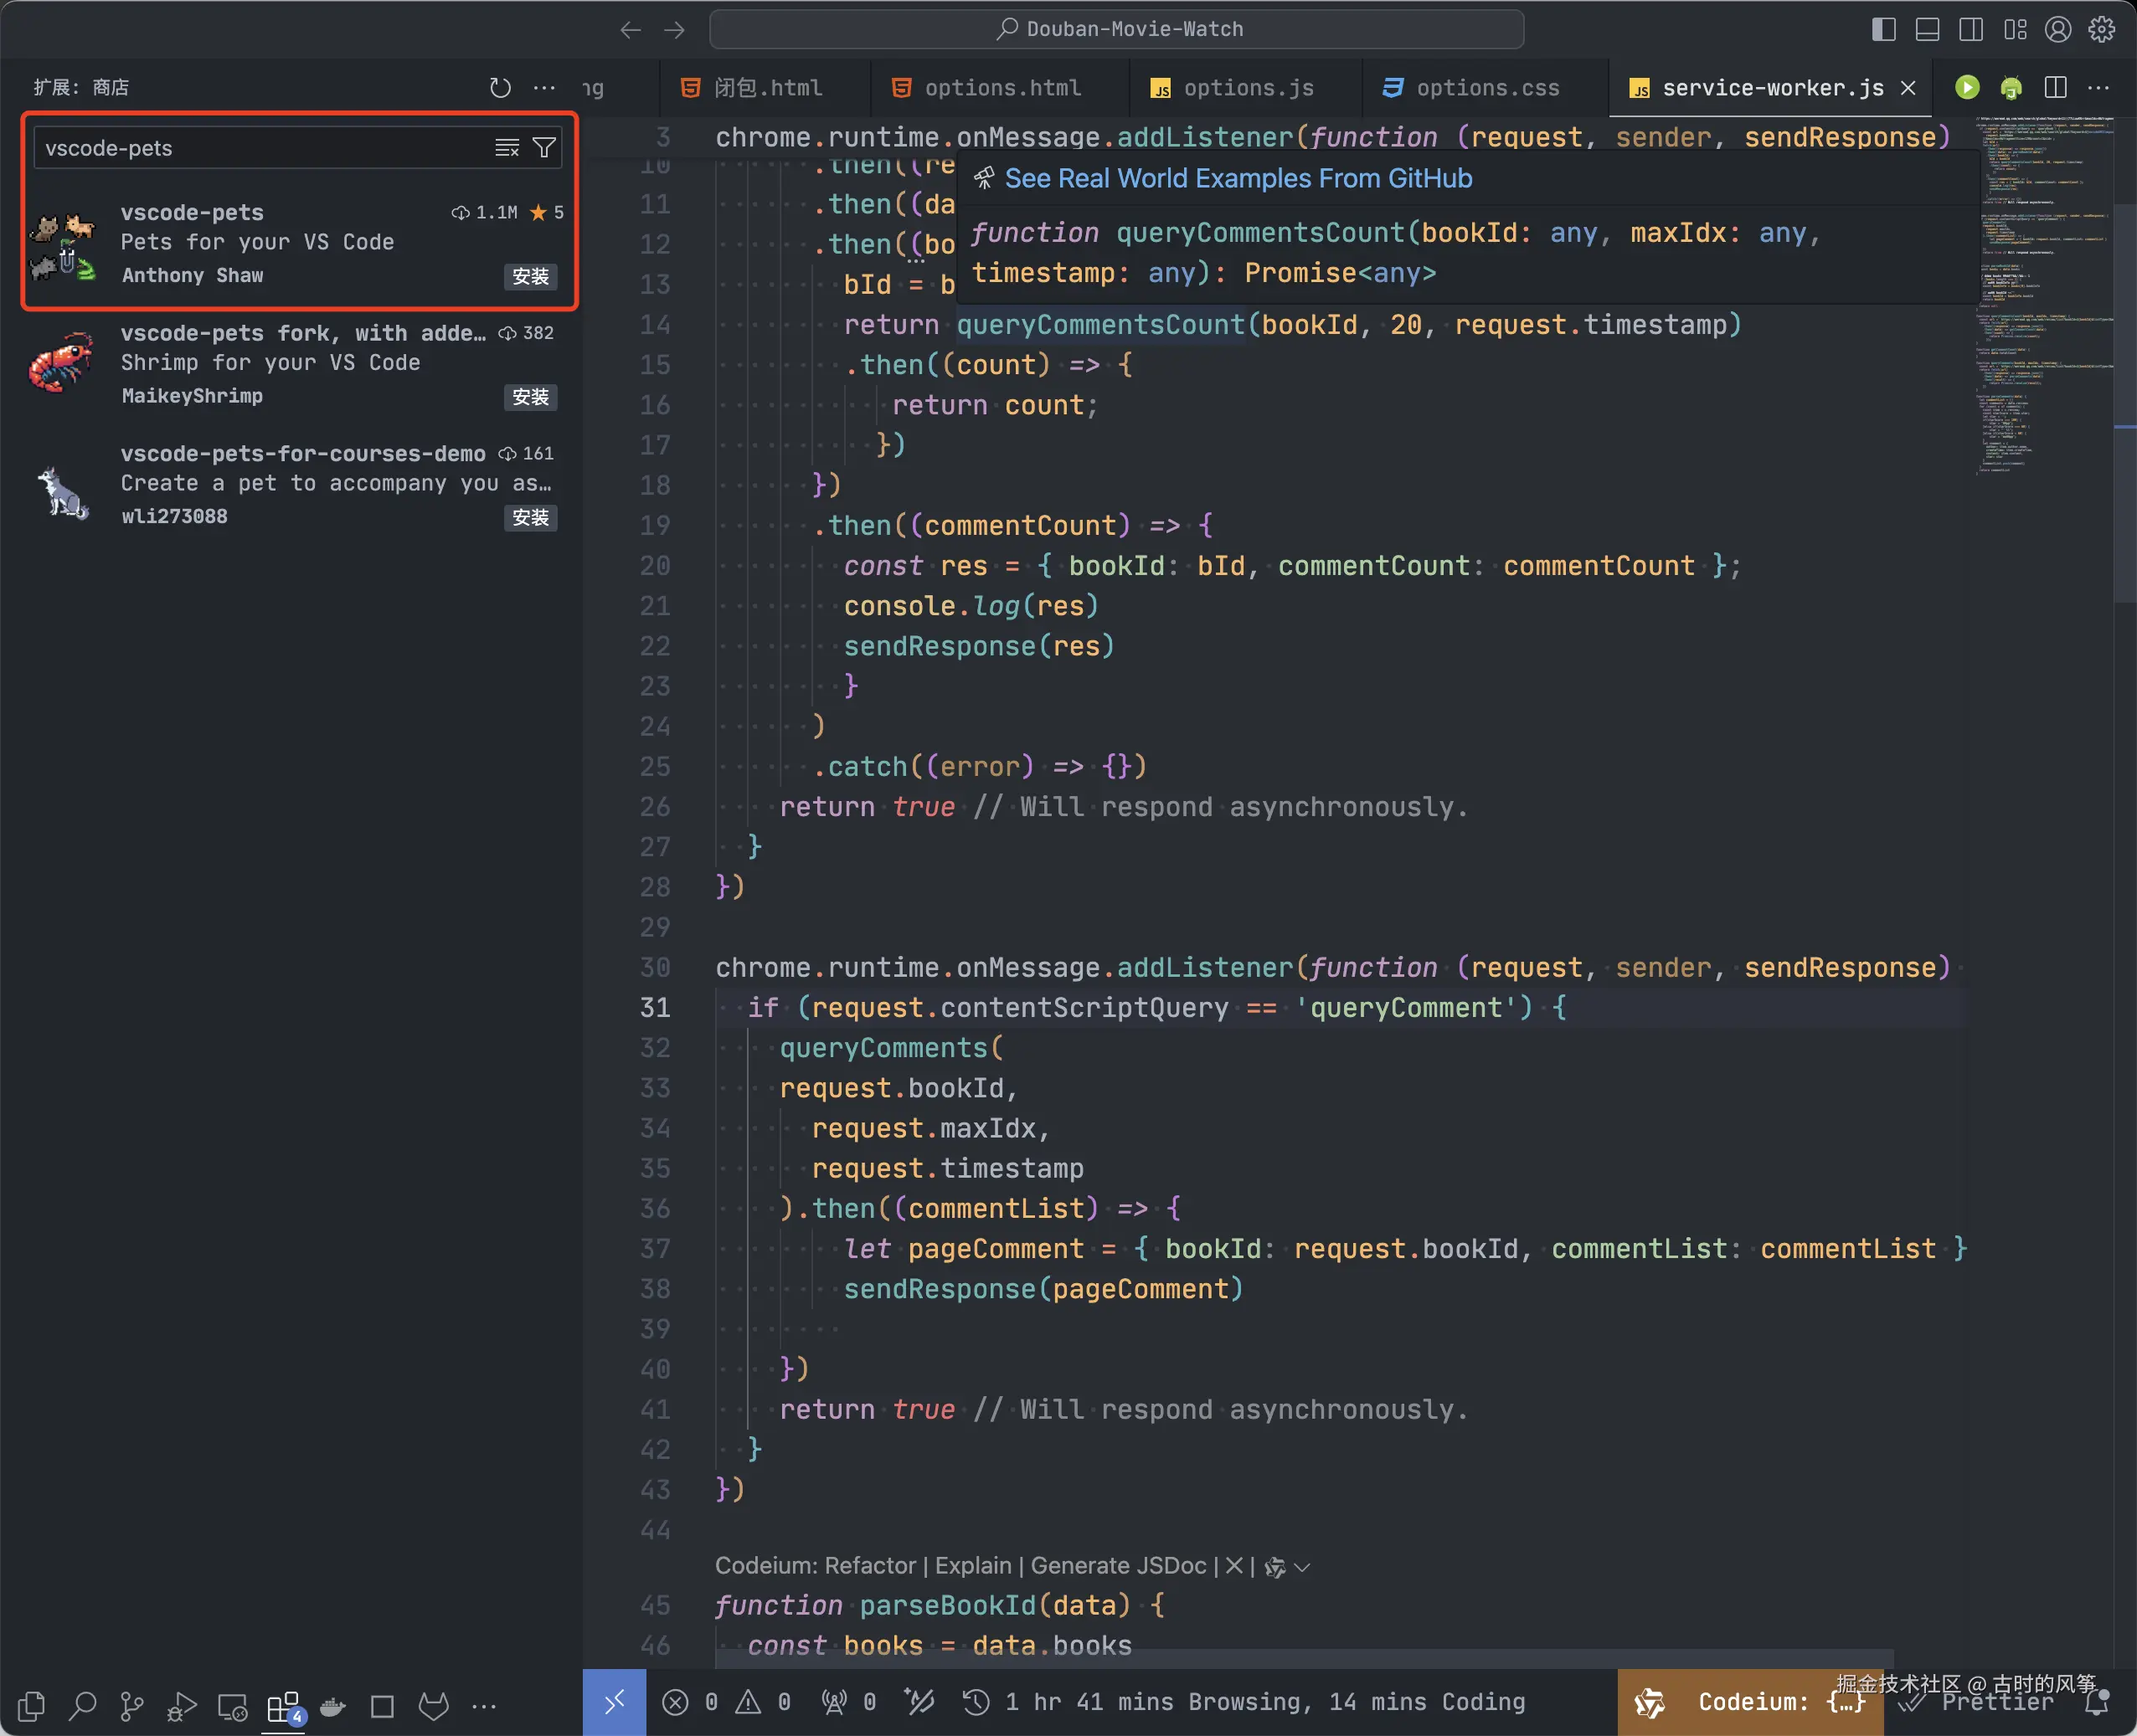
Task: Toggle the primary sidebar visibility
Action: (x=1883, y=29)
